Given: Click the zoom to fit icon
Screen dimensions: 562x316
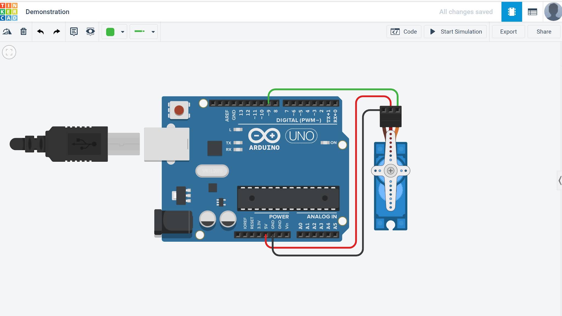Looking at the screenshot, I should point(9,52).
